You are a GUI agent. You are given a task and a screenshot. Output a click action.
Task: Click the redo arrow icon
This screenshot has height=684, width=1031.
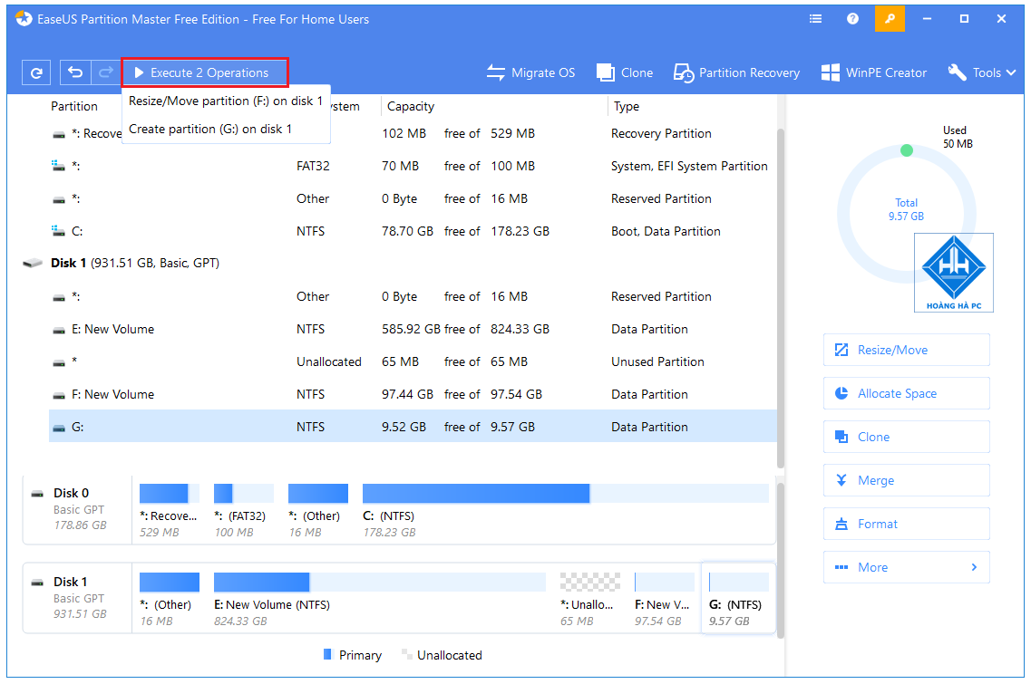tap(106, 72)
